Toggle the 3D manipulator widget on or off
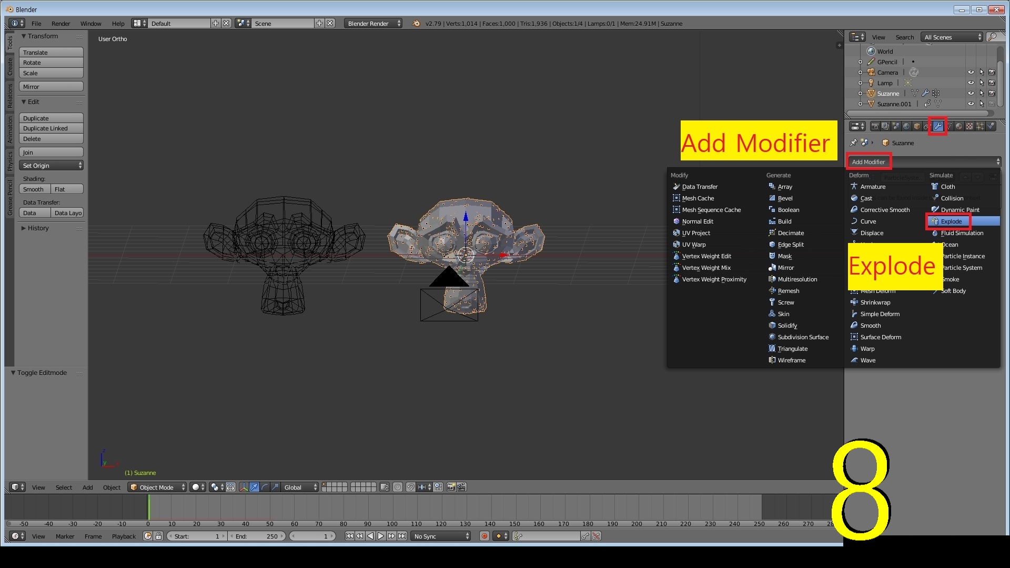Image resolution: width=1010 pixels, height=568 pixels. (x=244, y=487)
